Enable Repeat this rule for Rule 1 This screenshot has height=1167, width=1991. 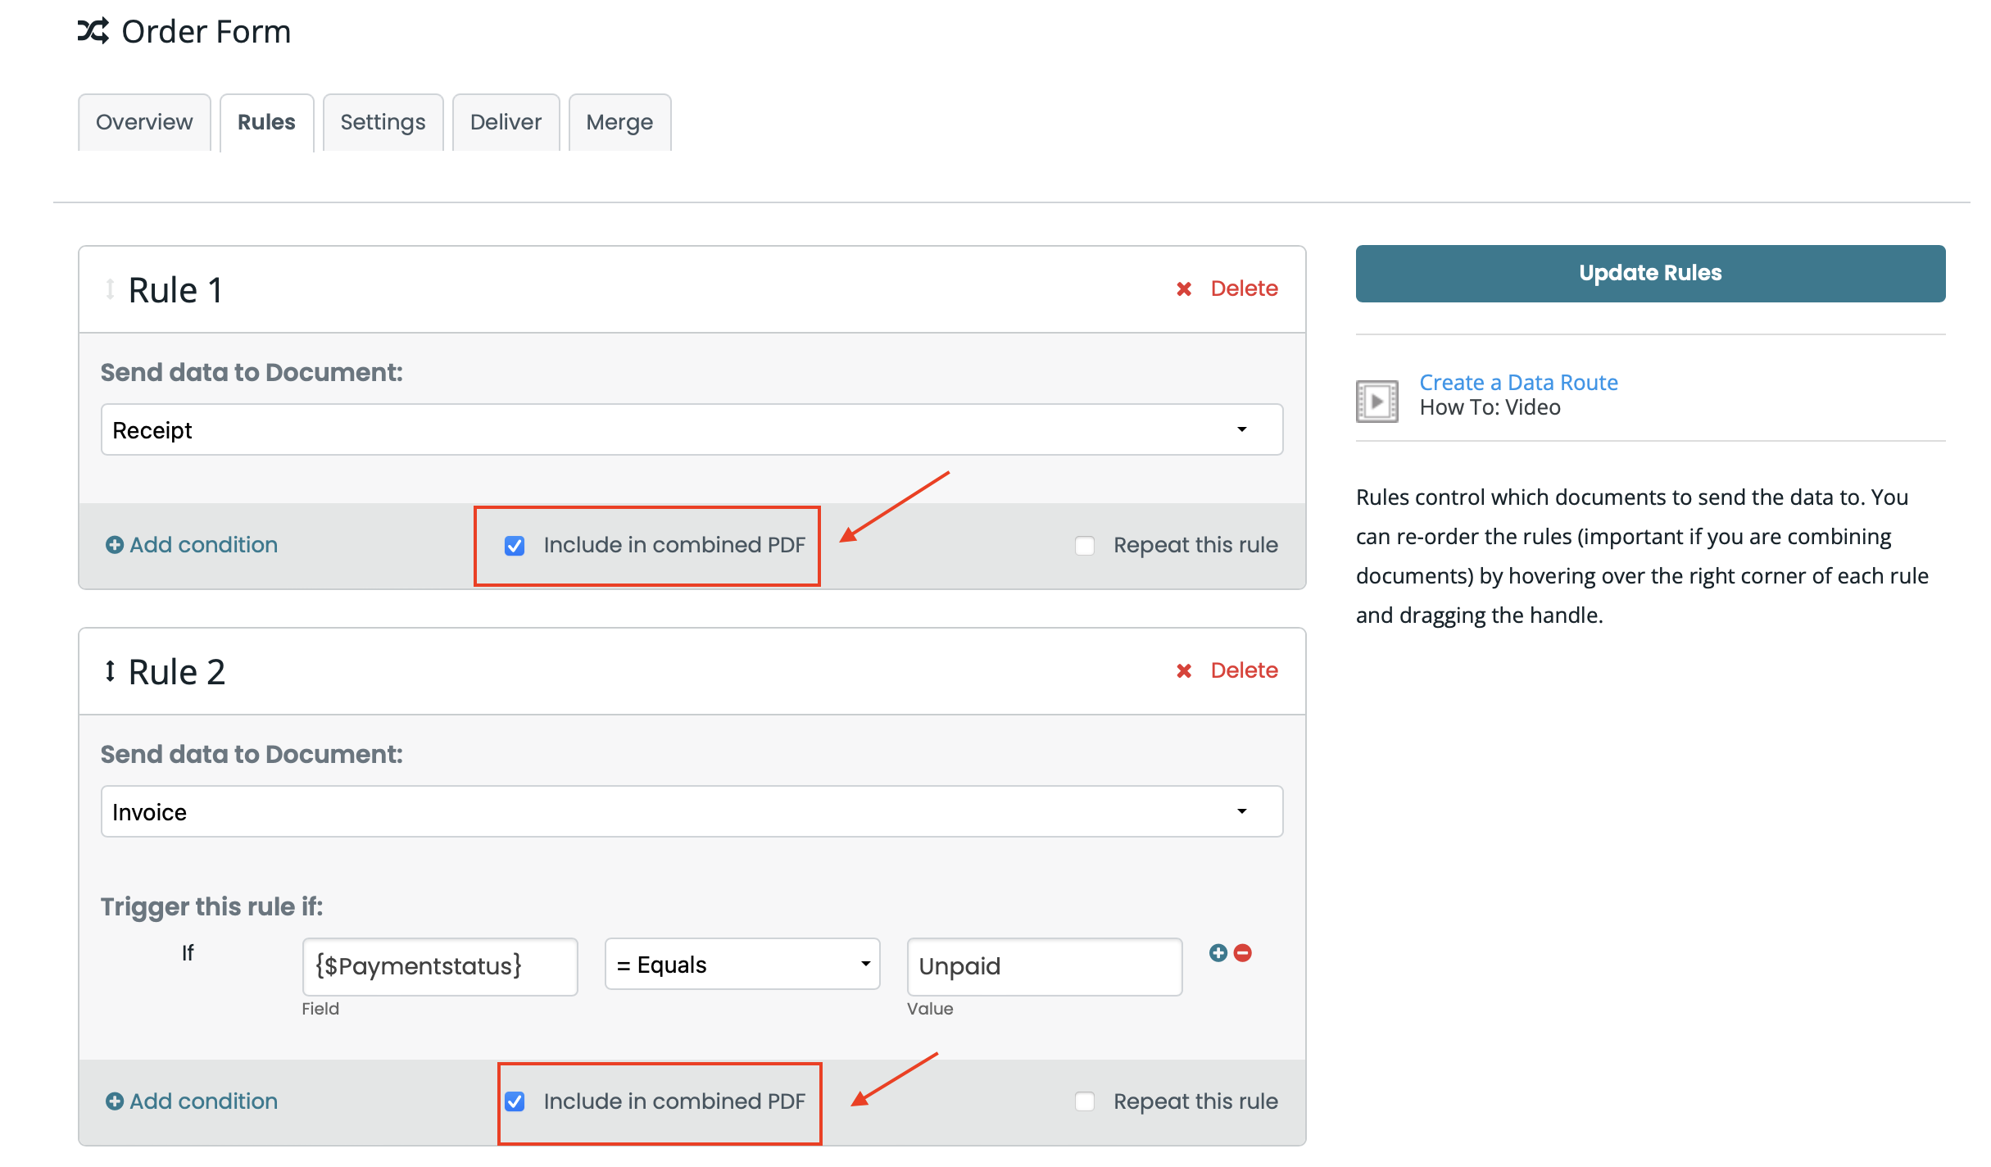pyautogui.click(x=1084, y=545)
